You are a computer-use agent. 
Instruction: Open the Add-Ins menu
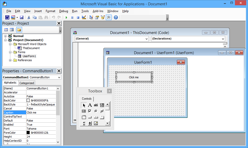tap(98, 11)
